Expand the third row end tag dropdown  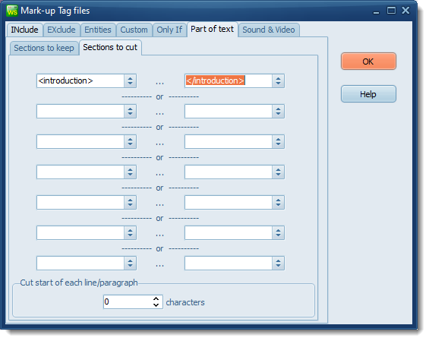[278, 142]
